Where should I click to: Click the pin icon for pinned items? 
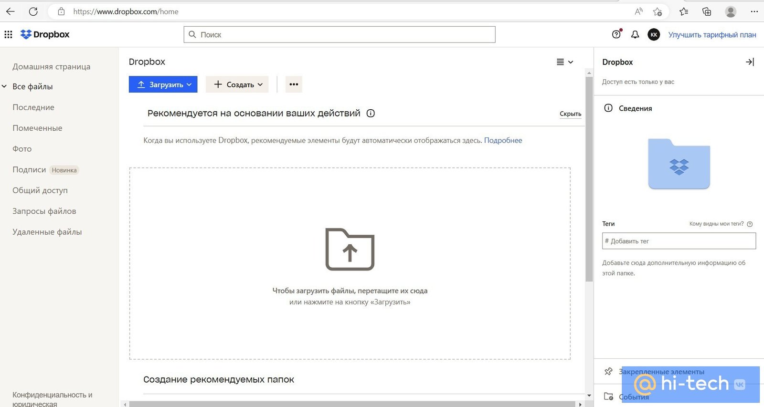coord(608,371)
